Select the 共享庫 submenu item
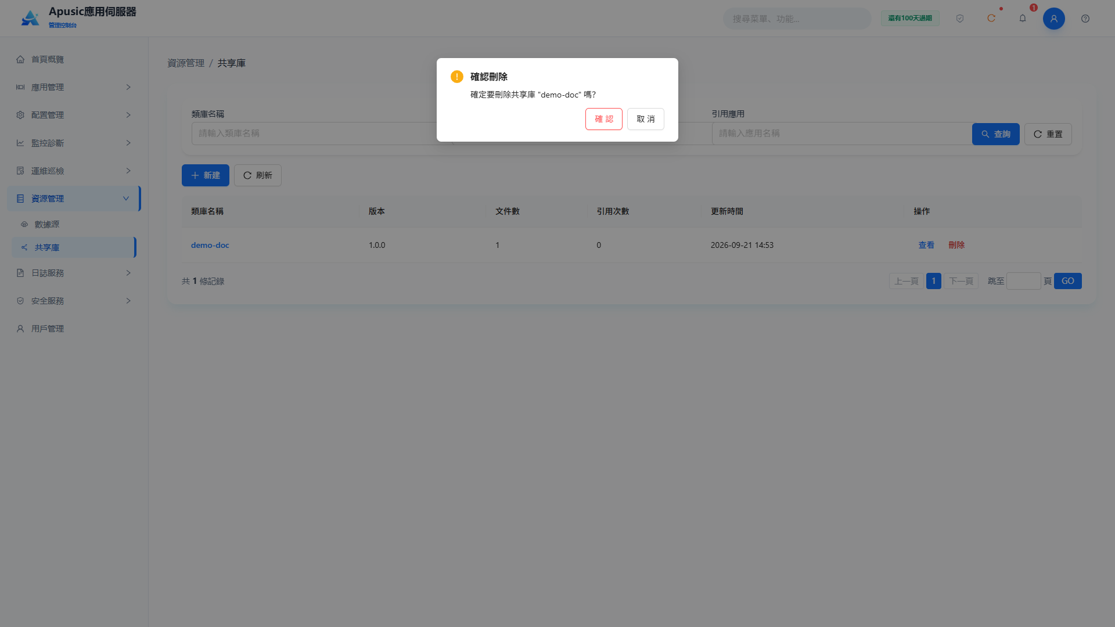Viewport: 1115px width, 627px height. 74,247
